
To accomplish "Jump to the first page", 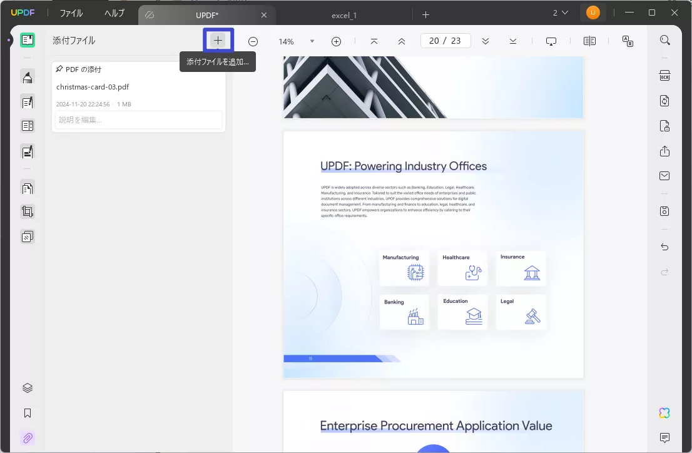I will tap(374, 41).
